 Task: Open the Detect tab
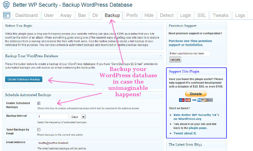[167, 15]
